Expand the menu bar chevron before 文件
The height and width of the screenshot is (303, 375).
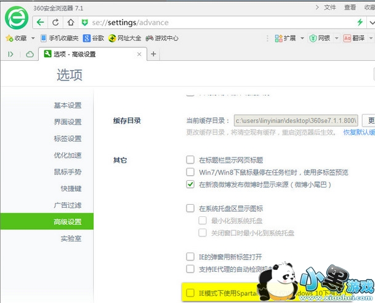tap(317, 7)
